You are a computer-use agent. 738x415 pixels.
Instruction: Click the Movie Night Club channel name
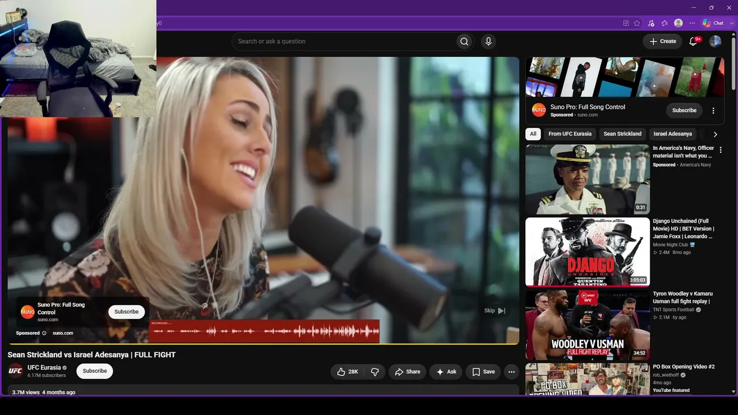pos(671,244)
